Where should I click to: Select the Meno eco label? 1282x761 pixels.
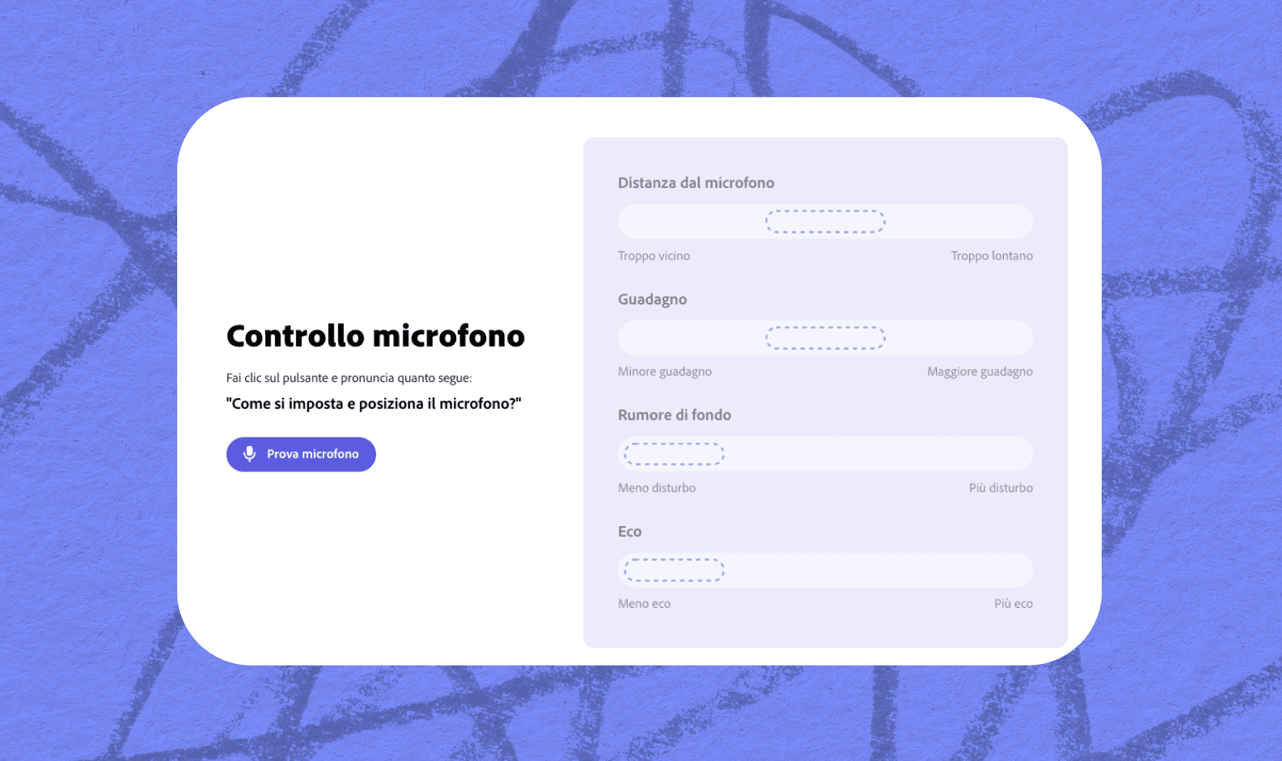pyautogui.click(x=644, y=603)
